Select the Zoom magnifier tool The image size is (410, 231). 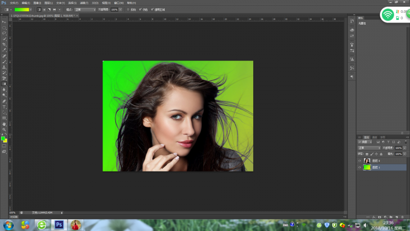4,130
